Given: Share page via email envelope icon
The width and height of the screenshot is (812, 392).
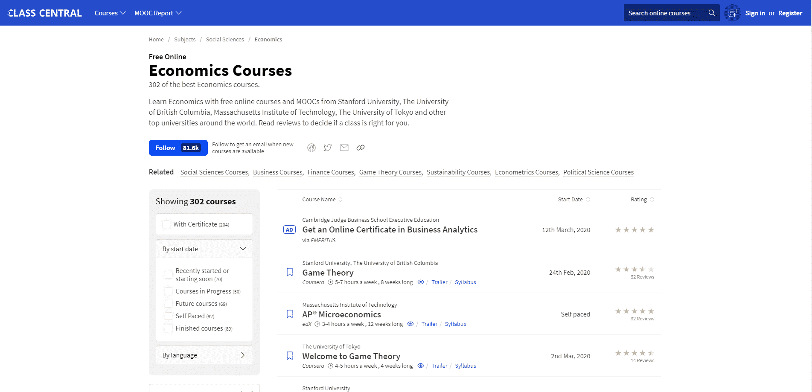Looking at the screenshot, I should point(344,148).
